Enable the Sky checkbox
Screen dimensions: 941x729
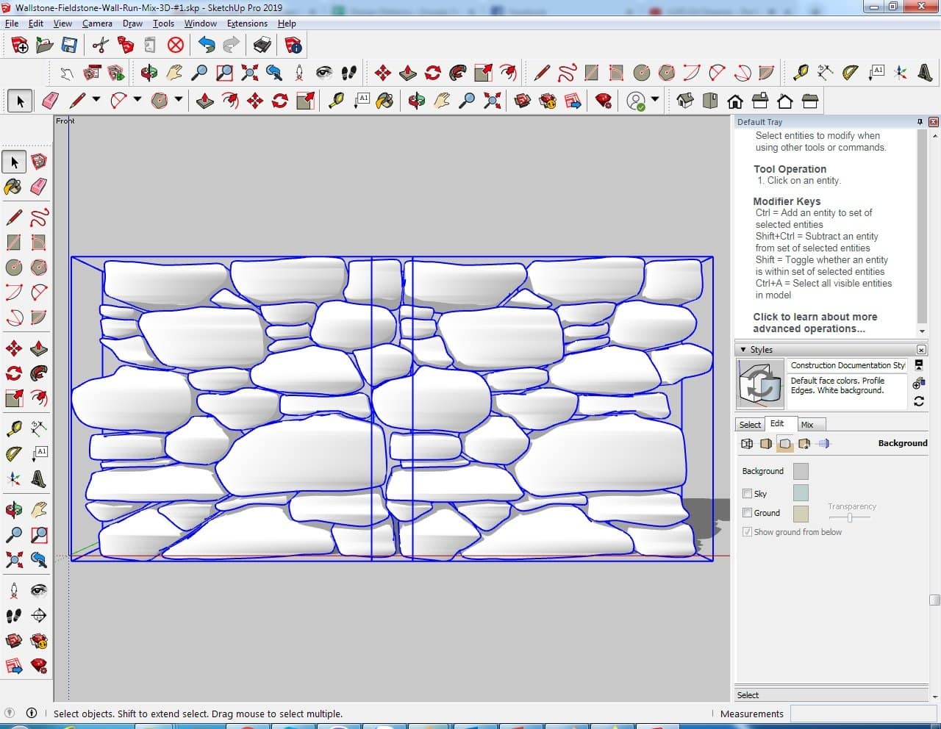(747, 494)
